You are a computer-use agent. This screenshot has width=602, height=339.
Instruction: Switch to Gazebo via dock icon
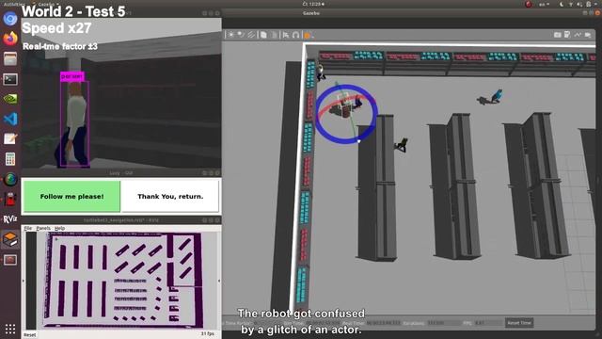pyautogui.click(x=10, y=239)
